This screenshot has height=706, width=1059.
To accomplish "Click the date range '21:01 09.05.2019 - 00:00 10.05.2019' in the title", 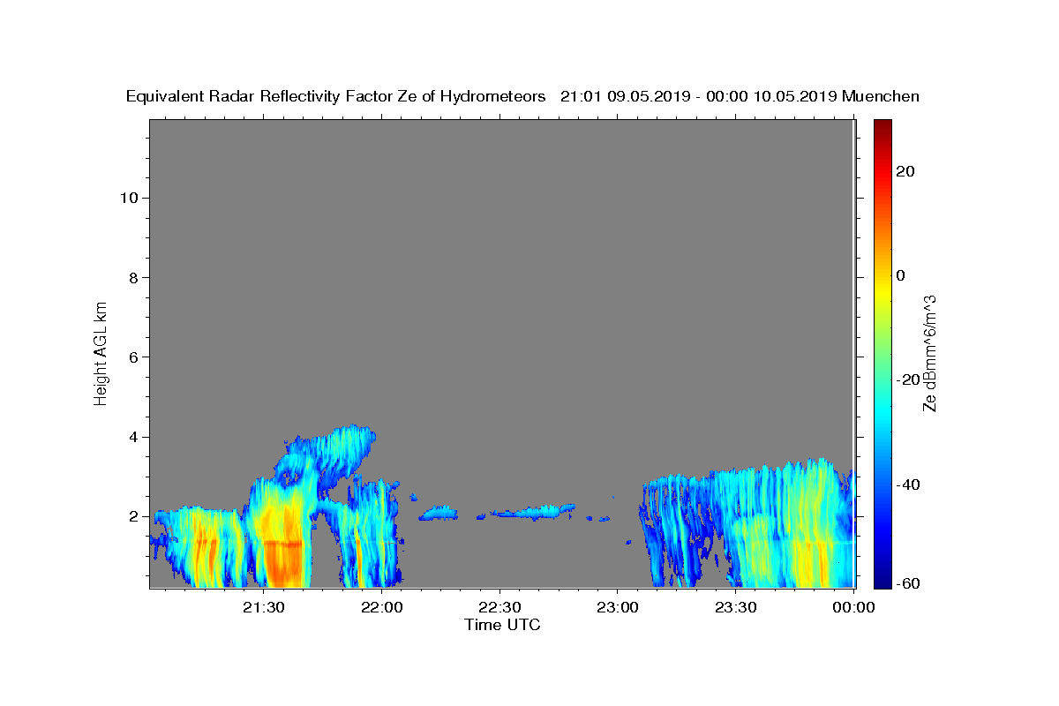I will click(699, 97).
